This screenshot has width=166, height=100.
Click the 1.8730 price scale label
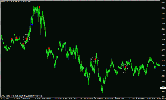[163, 50]
